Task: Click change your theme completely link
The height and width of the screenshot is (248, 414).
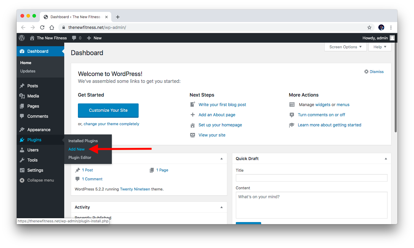Action: 111,124
